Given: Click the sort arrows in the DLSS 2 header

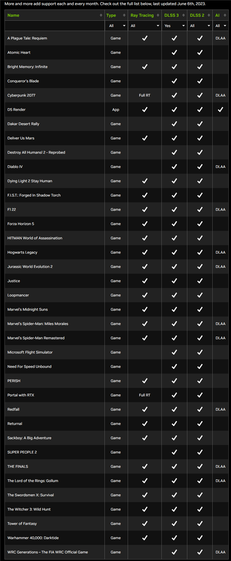Looking at the screenshot, I should tap(209, 15).
